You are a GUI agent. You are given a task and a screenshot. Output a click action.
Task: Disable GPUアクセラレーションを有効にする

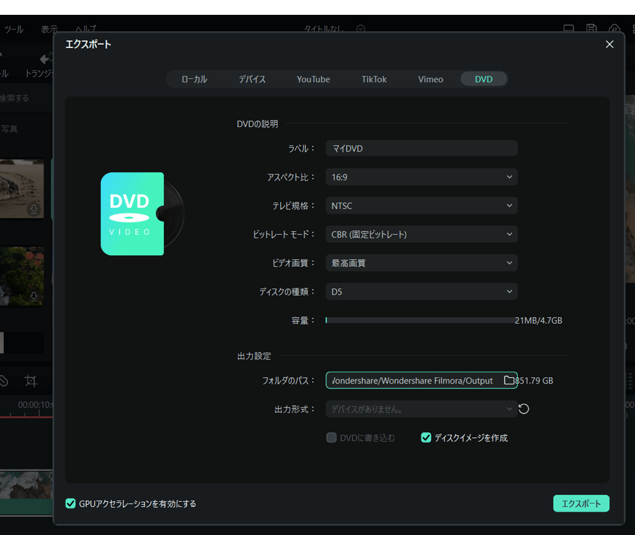70,503
